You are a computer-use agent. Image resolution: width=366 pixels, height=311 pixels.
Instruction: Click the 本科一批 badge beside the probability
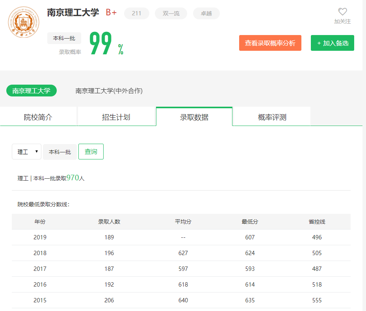click(x=64, y=38)
